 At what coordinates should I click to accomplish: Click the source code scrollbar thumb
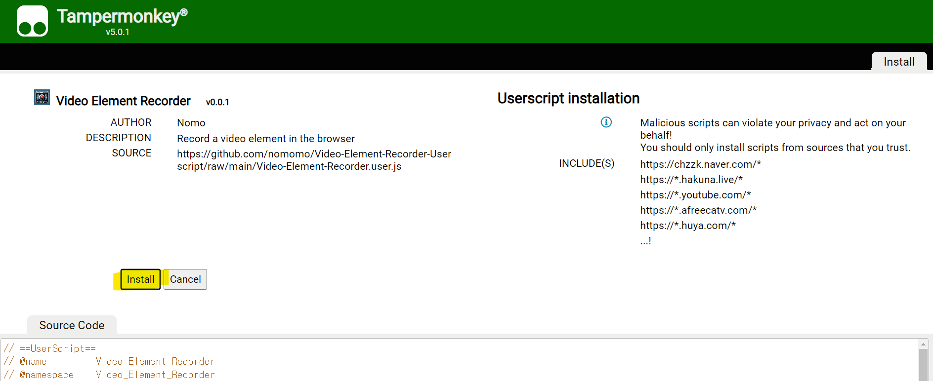pyautogui.click(x=923, y=365)
